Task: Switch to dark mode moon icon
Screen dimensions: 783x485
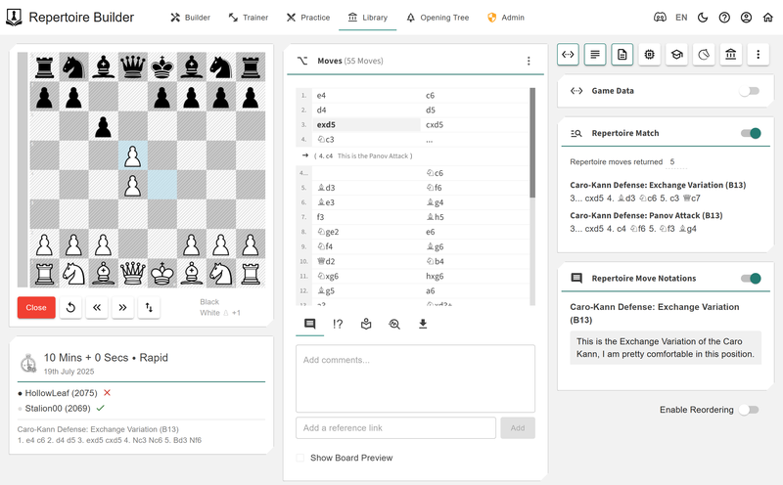Action: click(x=703, y=18)
